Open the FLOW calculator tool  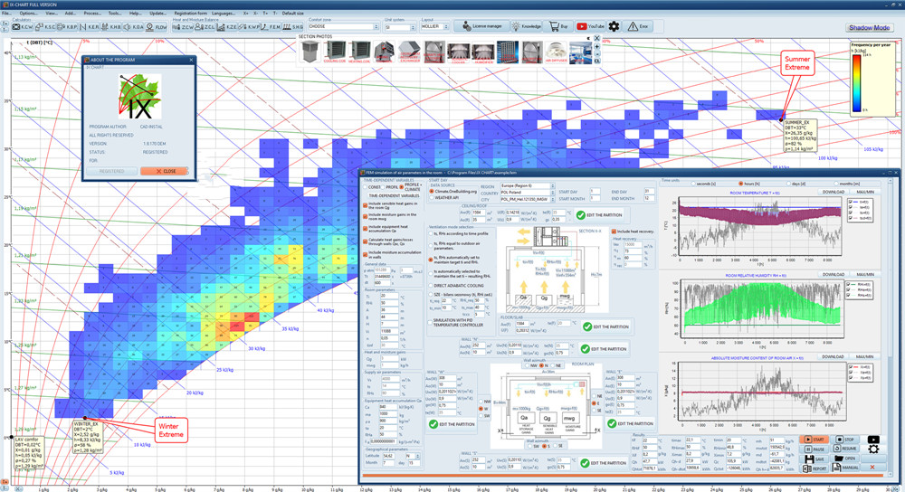tap(157, 27)
